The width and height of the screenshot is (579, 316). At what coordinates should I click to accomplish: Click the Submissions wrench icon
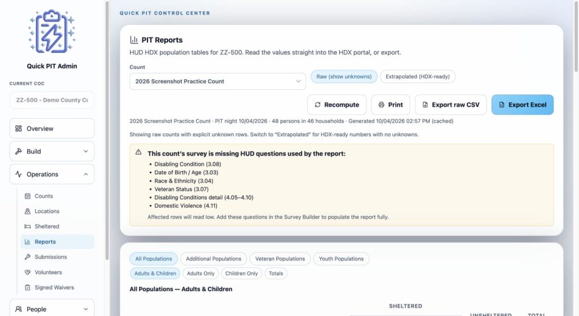27,257
